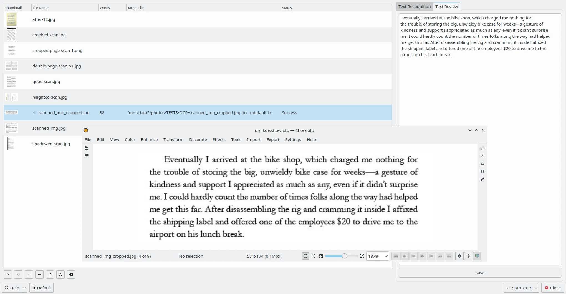The height and width of the screenshot is (294, 566).
Task: Open the Enhance menu in Showfoto
Action: pos(149,139)
